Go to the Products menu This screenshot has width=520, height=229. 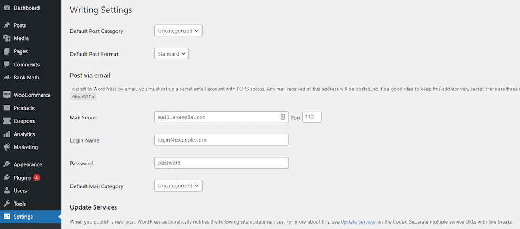click(24, 108)
